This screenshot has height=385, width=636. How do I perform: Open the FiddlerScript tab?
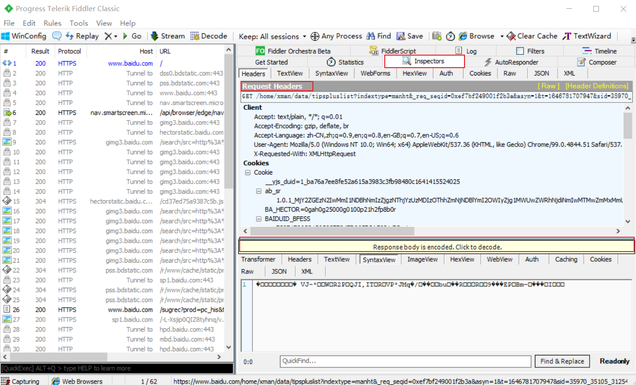(393, 51)
